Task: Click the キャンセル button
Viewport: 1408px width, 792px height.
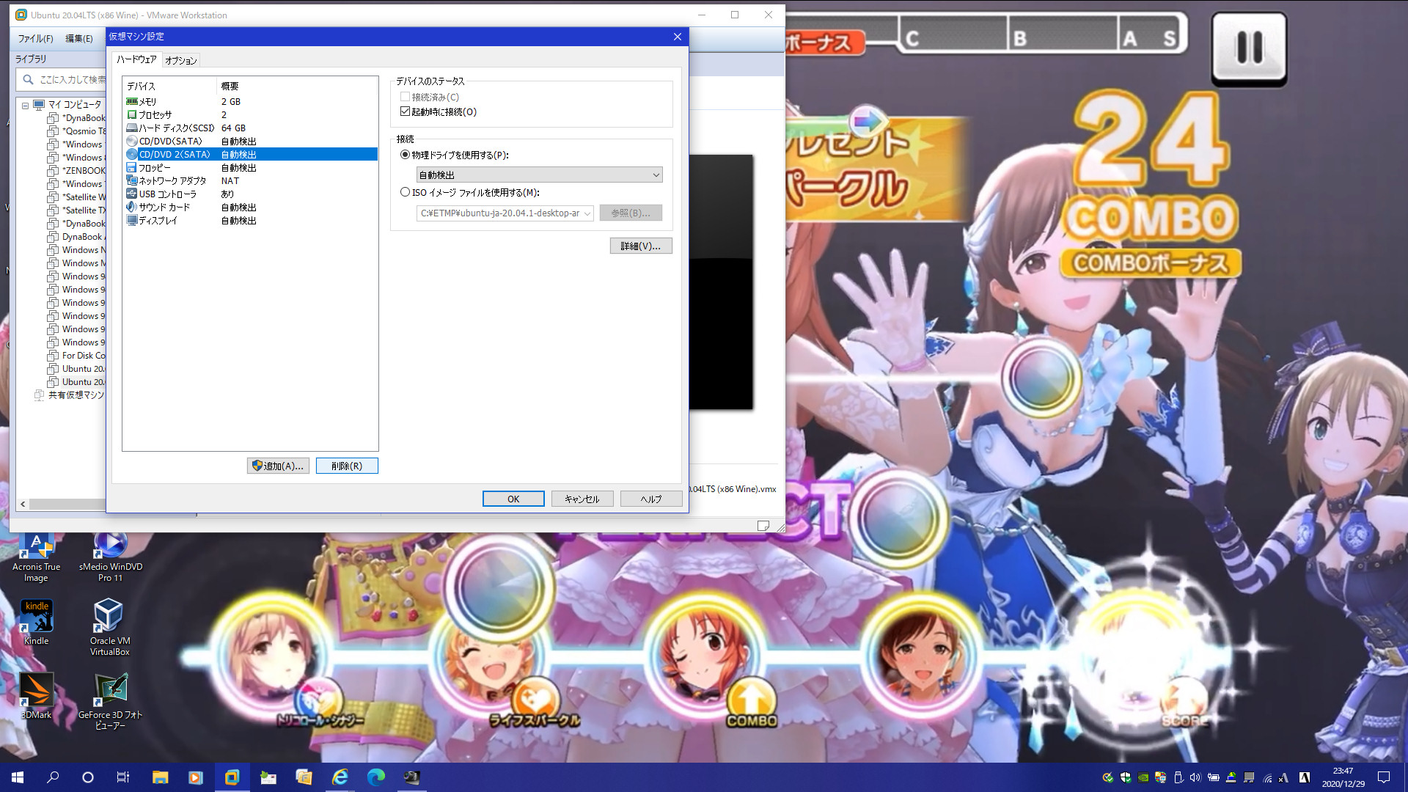Action: (x=582, y=499)
